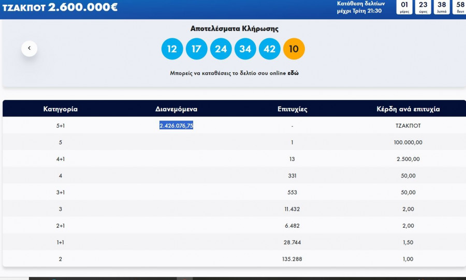Click the ΤΖΑΚΠΟΤ 2.600.000€ header text
Image resolution: width=466 pixels, height=280 pixels.
point(60,7)
